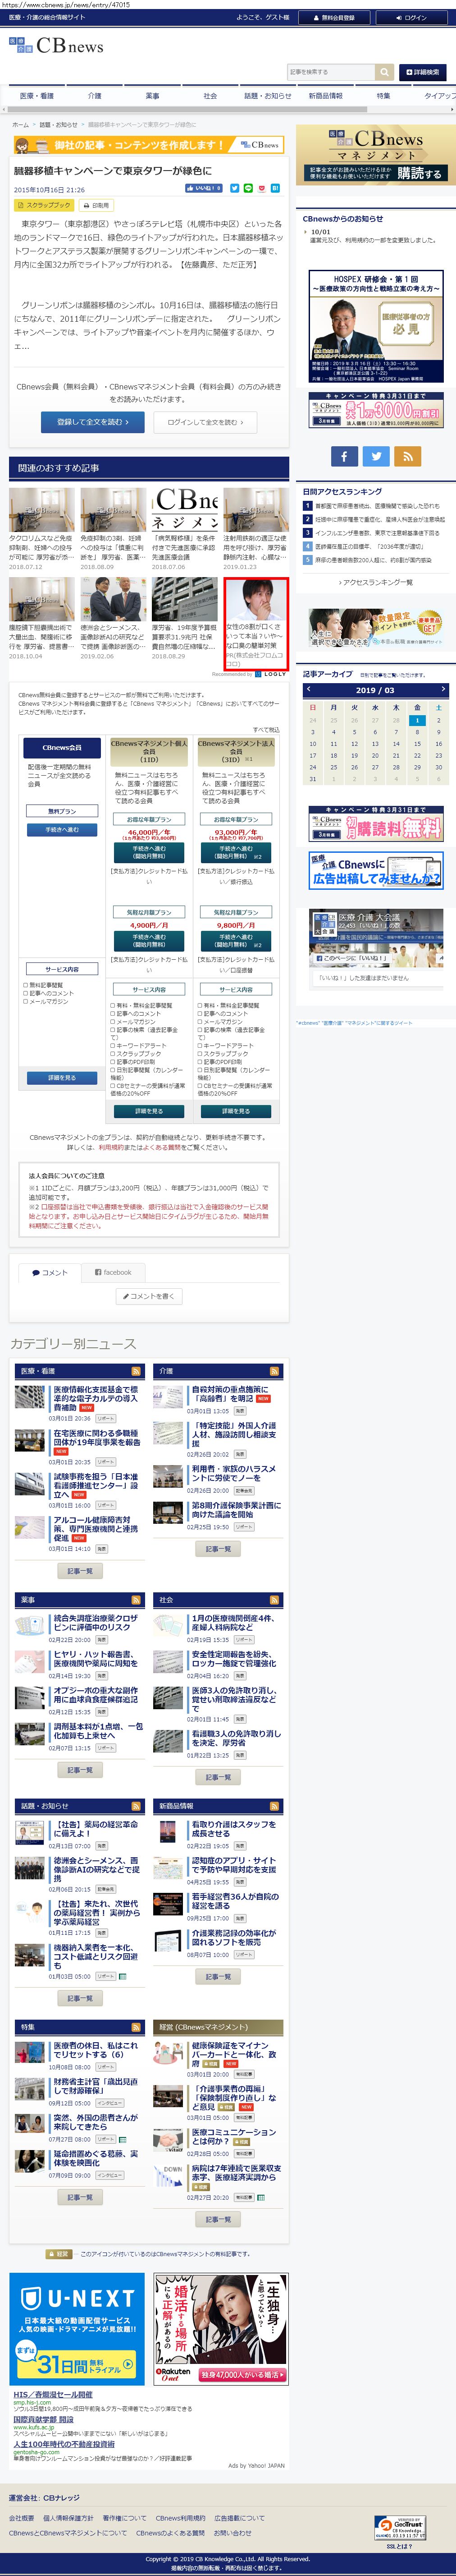Click RSS icon in 介護 category header
Screen dimensions: 456x2576
(x=274, y=1371)
